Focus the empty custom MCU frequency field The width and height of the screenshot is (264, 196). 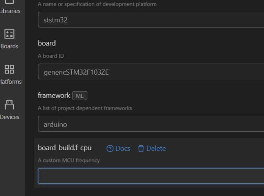(151, 176)
